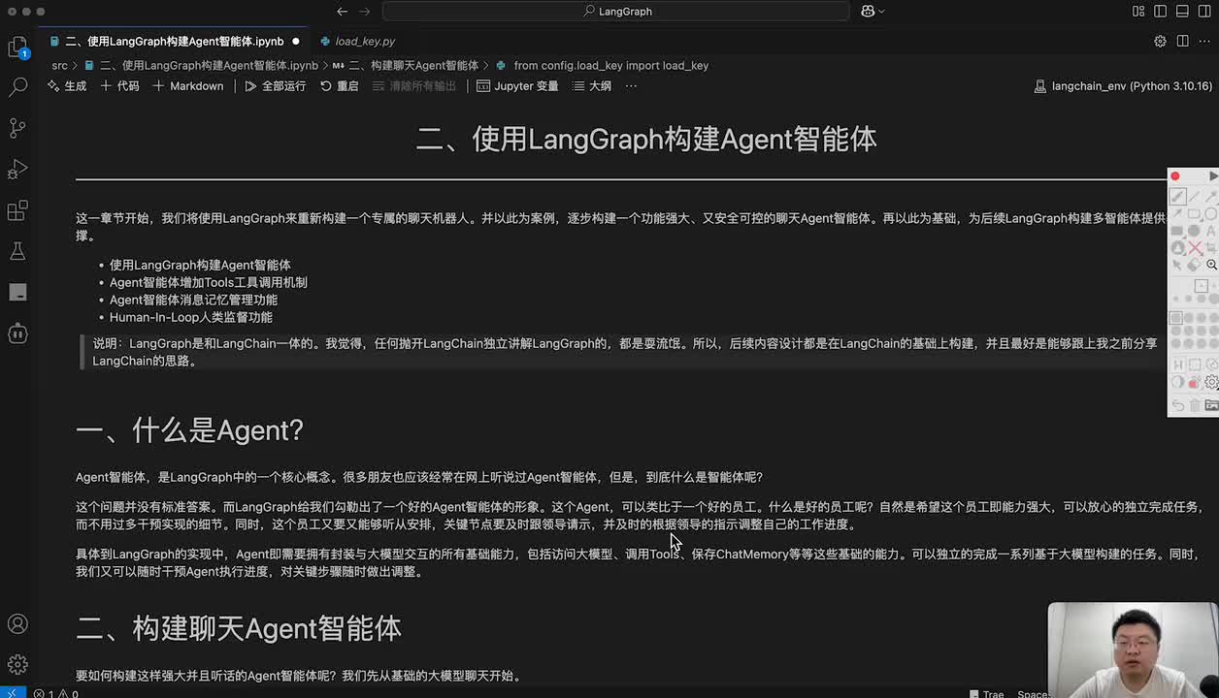Open the 大纲 outline view

(591, 86)
